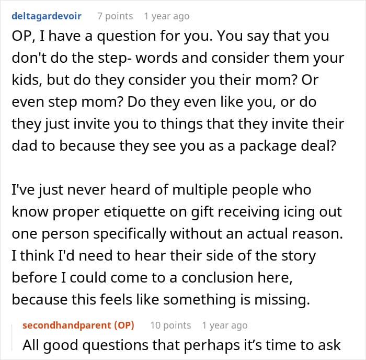Open the OP reply's "1 year ago" timestamp
Image resolution: width=366 pixels, height=360 pixels.
tap(224, 325)
